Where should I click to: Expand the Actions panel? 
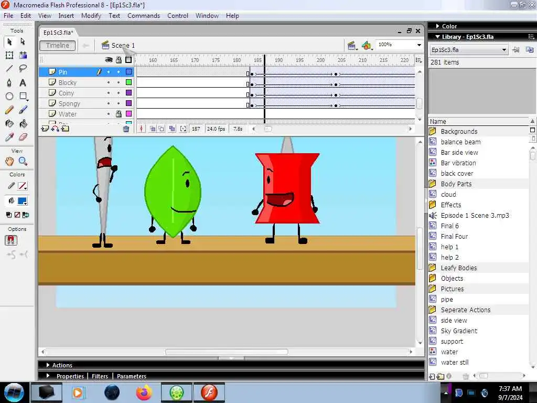click(48, 365)
